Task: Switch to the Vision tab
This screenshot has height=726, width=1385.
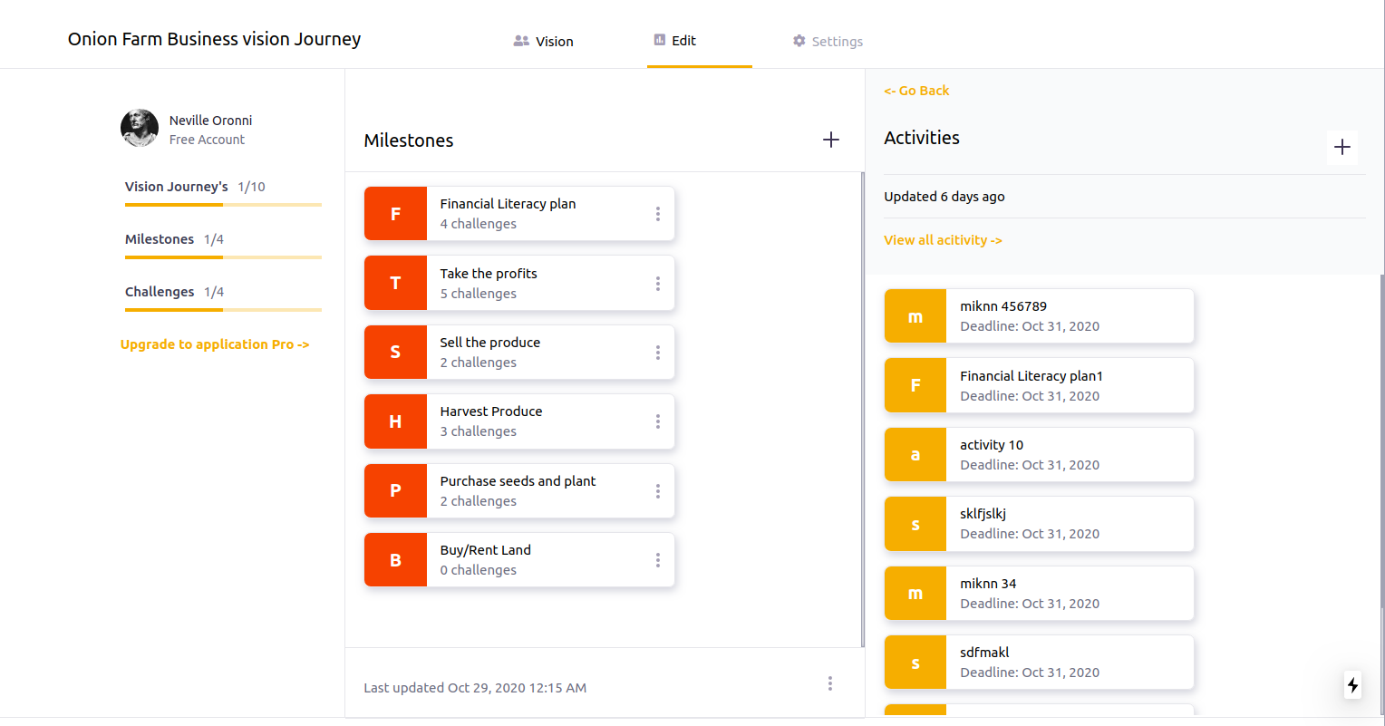Action: point(544,41)
